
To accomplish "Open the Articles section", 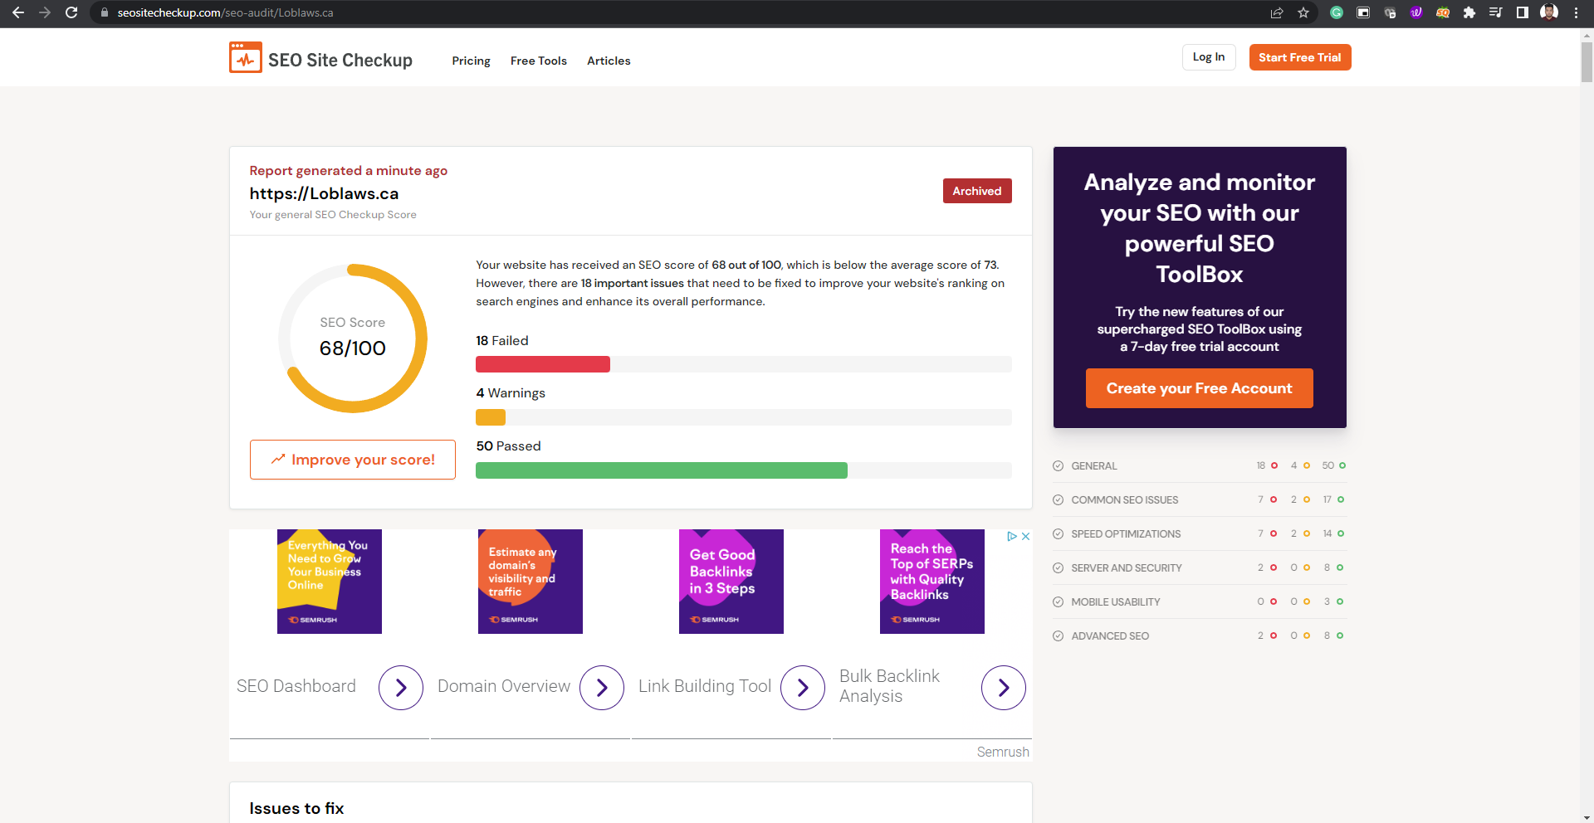I will click(609, 61).
